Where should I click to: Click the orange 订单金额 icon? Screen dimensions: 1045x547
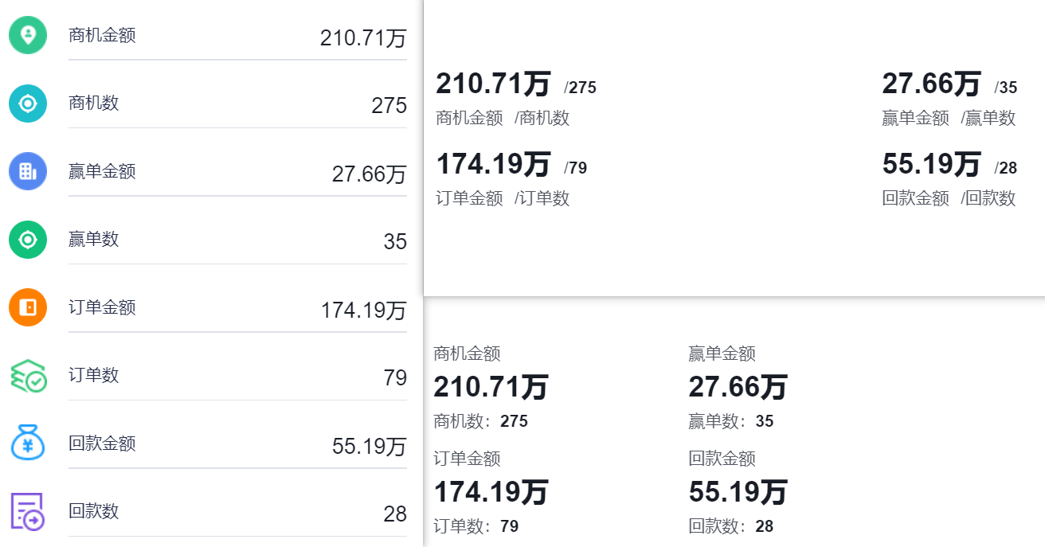point(28,307)
